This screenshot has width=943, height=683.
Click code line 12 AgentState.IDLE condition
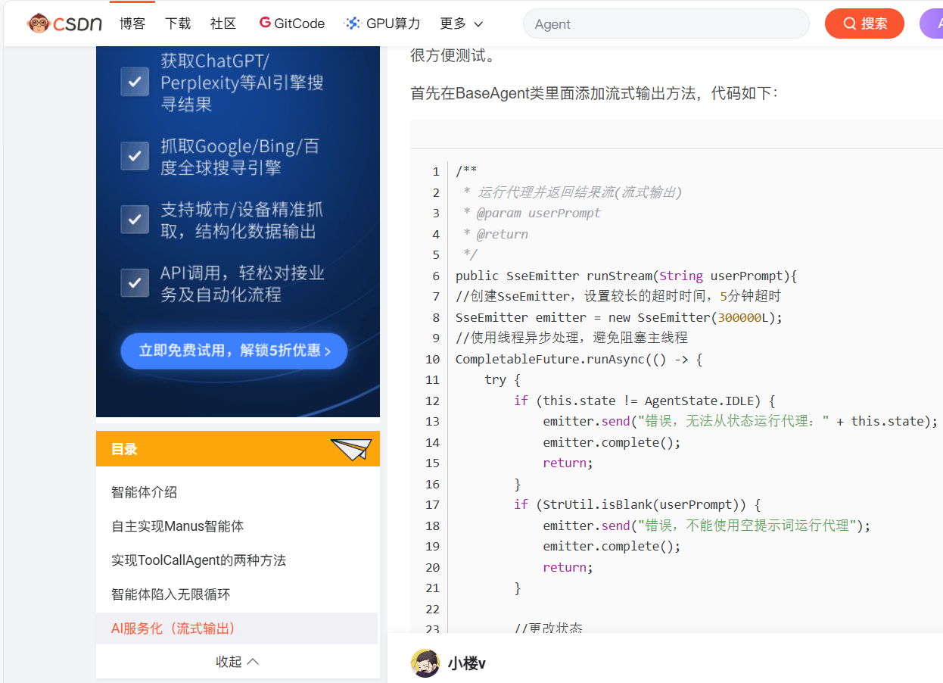click(x=645, y=401)
